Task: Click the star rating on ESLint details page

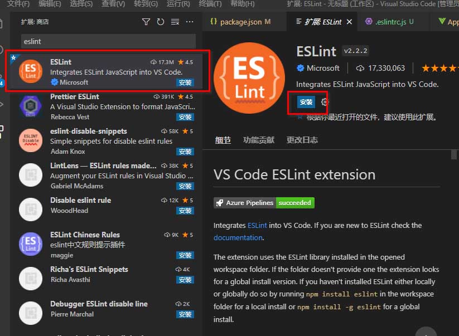Action: click(440, 68)
